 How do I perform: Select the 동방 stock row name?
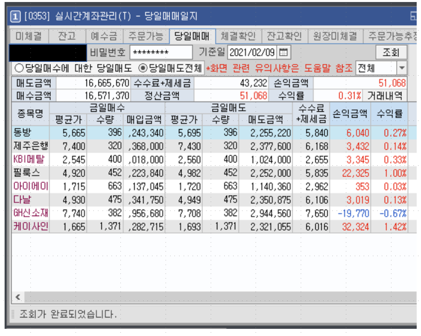coord(22,133)
